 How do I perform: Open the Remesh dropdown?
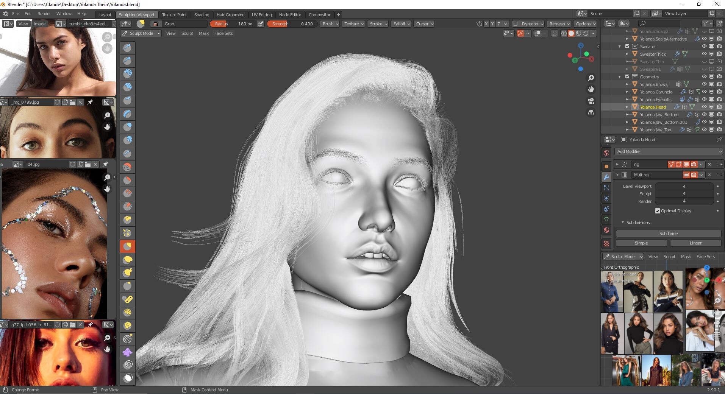point(559,24)
